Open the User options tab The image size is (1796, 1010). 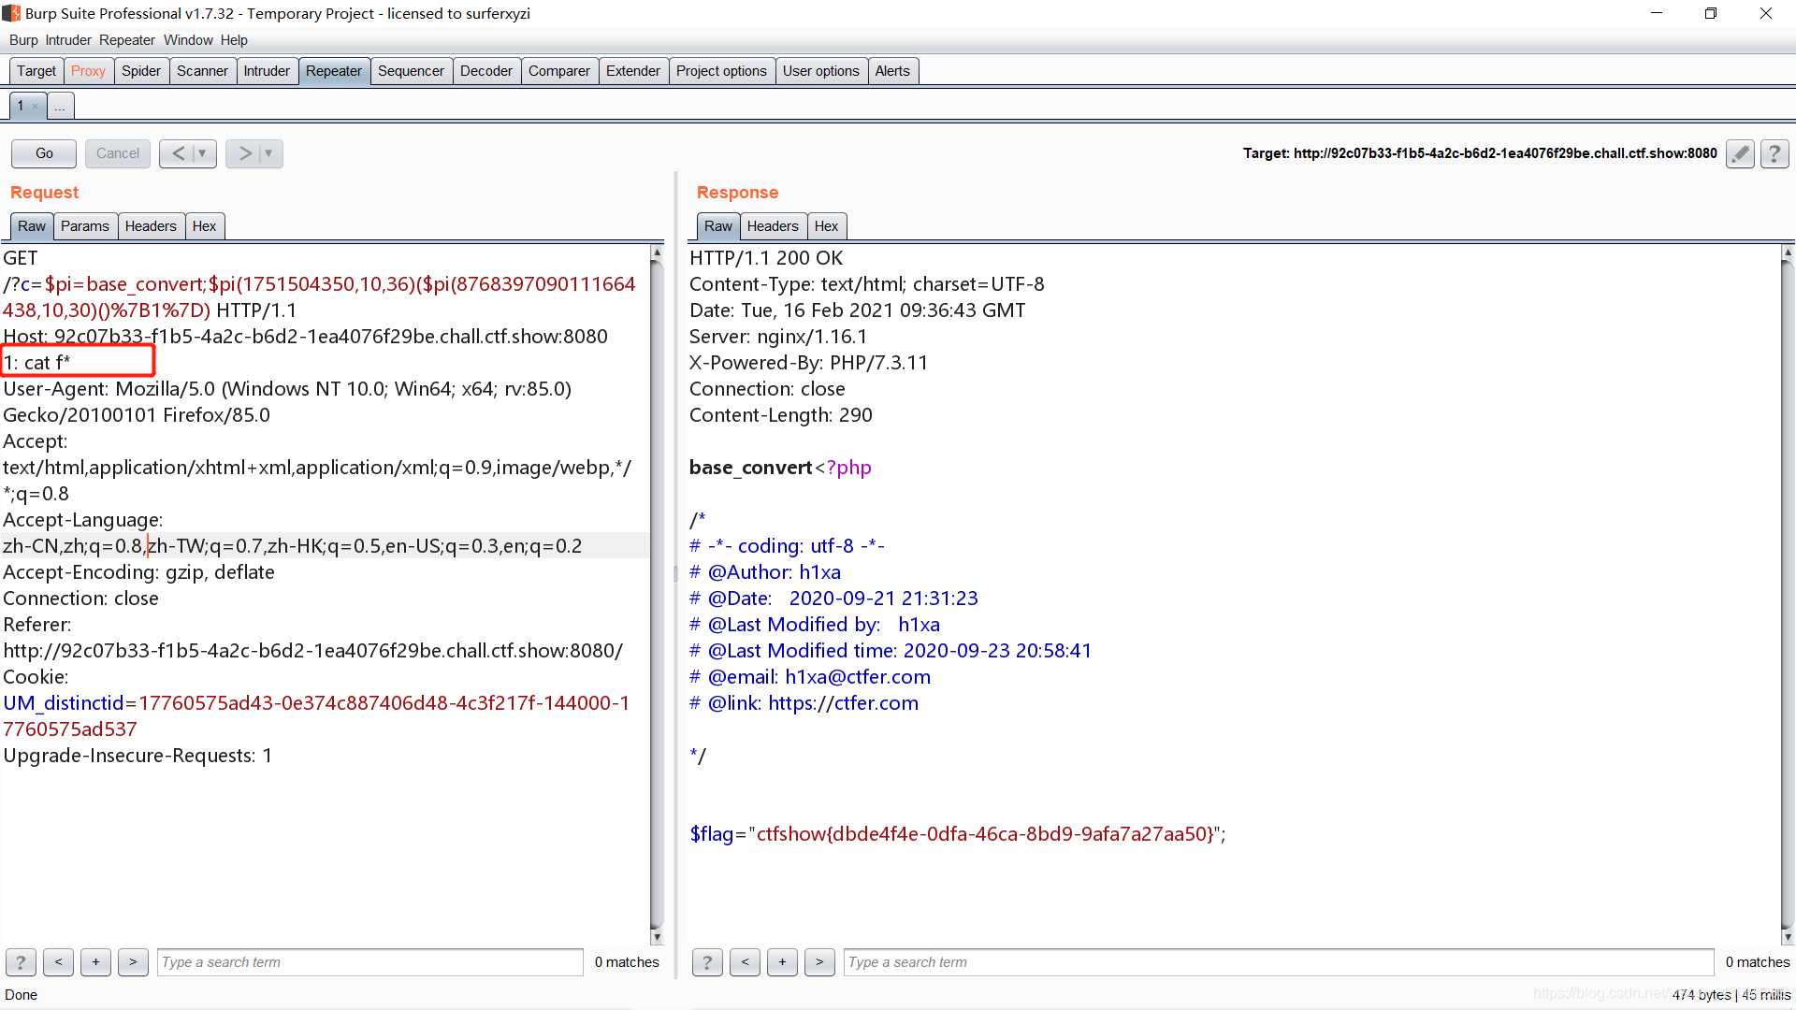tap(821, 71)
